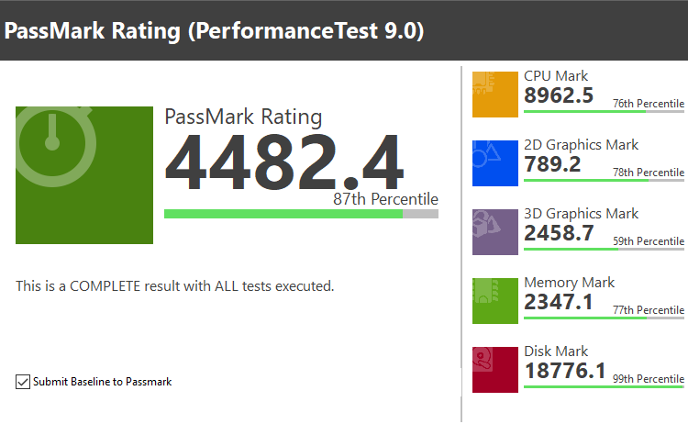Select the PassMark Rating score 4482.4
688x424 pixels.
pyautogui.click(x=283, y=162)
